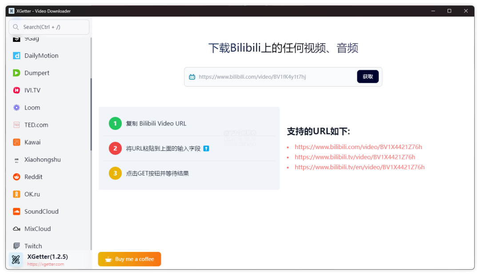
Task: Minimize the XGetter window
Action: [433, 11]
